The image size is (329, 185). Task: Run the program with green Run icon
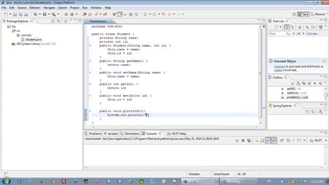pyautogui.click(x=45, y=14)
